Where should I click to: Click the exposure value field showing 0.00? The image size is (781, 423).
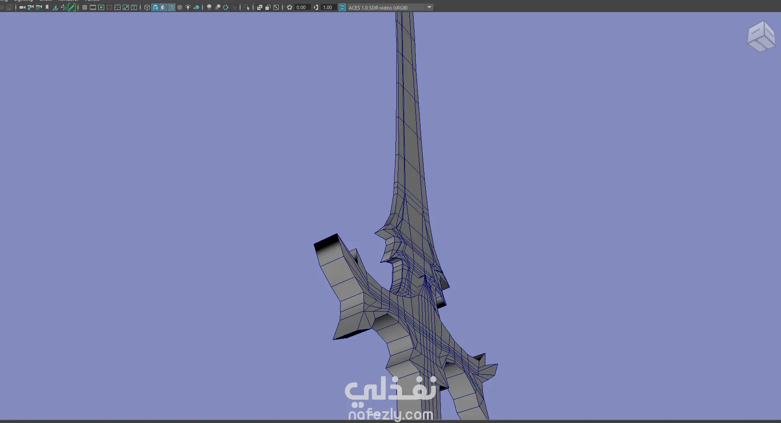[x=302, y=7]
